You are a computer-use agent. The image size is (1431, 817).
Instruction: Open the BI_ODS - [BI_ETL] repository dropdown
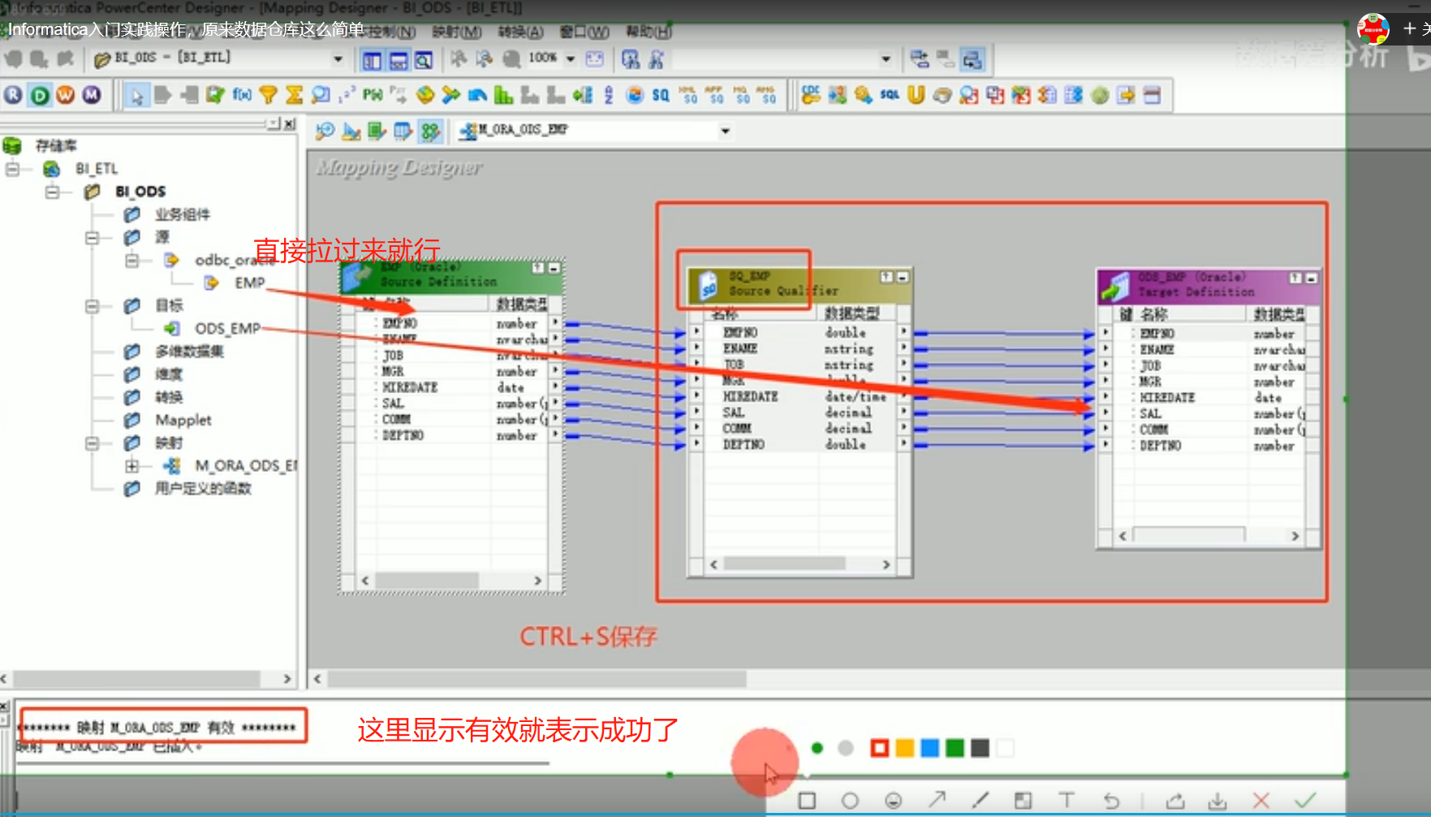click(x=337, y=58)
